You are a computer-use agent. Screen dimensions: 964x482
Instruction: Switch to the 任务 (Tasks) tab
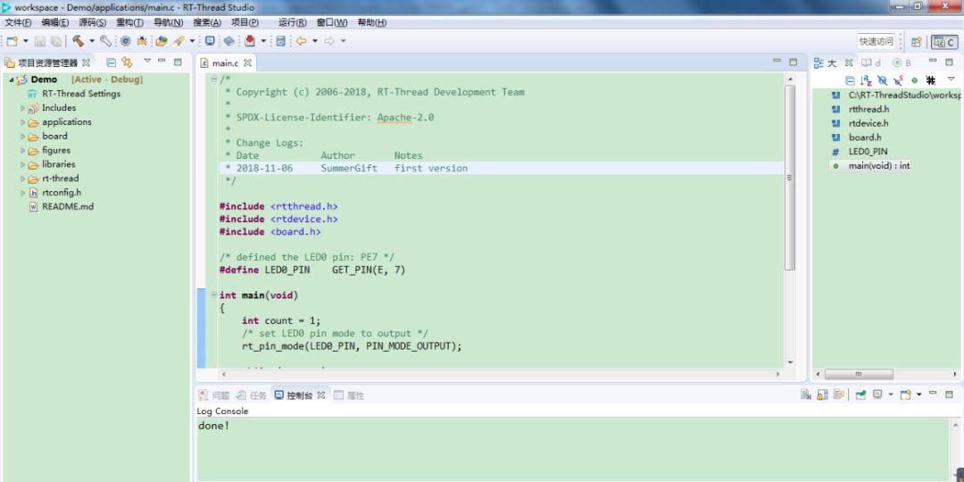[x=252, y=395]
